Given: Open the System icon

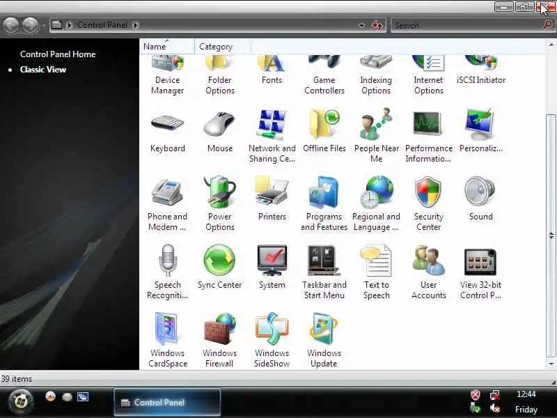Looking at the screenshot, I should coord(272,268).
